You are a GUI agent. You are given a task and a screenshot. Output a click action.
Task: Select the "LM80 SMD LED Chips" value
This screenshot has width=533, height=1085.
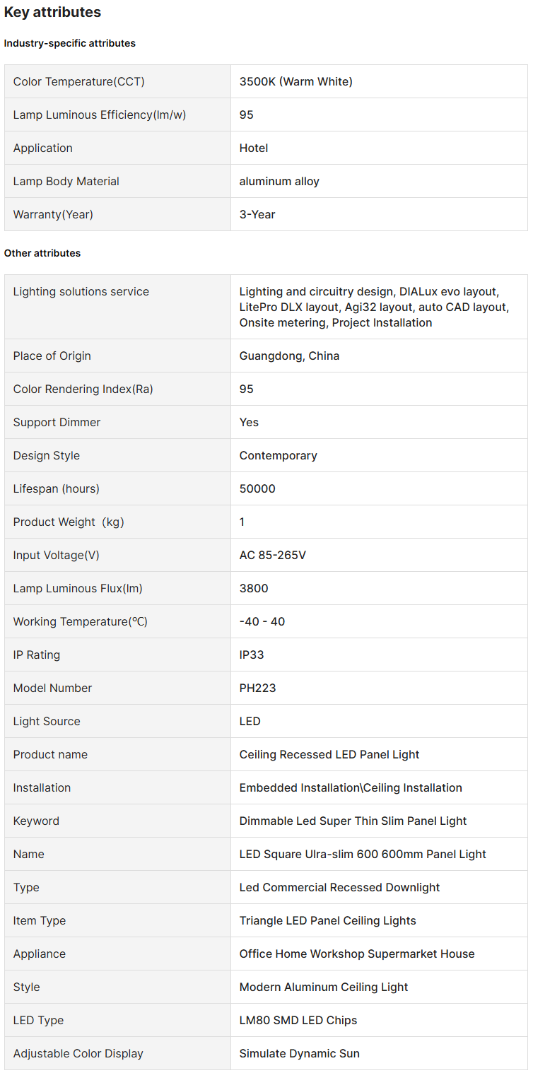click(298, 1020)
